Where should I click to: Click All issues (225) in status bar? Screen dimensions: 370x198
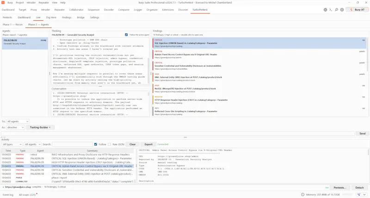click(x=27, y=195)
